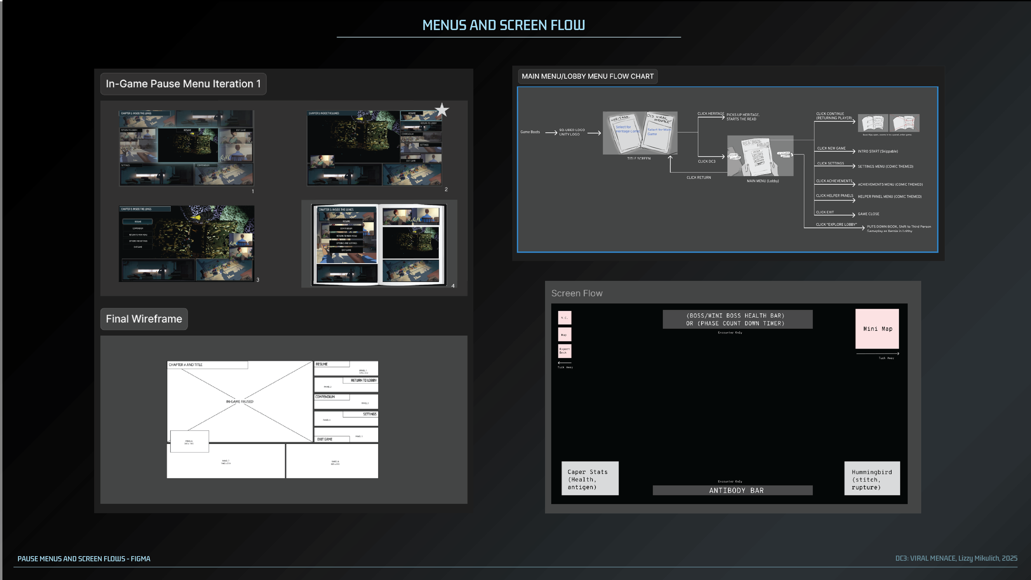Select the small PANEL 6 wireframe rectangle
This screenshot has height=580, width=1031.
(x=189, y=441)
